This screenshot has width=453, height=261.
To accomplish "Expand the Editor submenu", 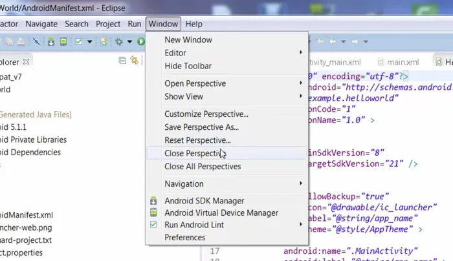I will click(226, 53).
